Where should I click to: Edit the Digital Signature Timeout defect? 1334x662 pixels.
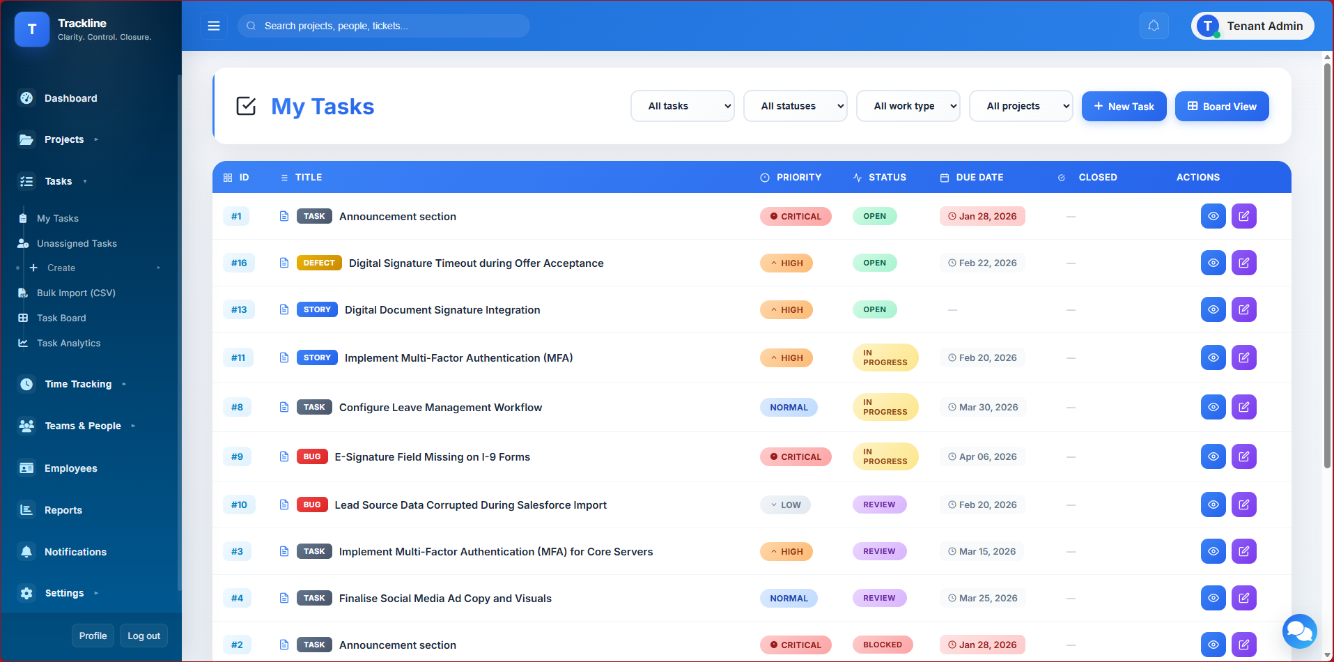1243,263
